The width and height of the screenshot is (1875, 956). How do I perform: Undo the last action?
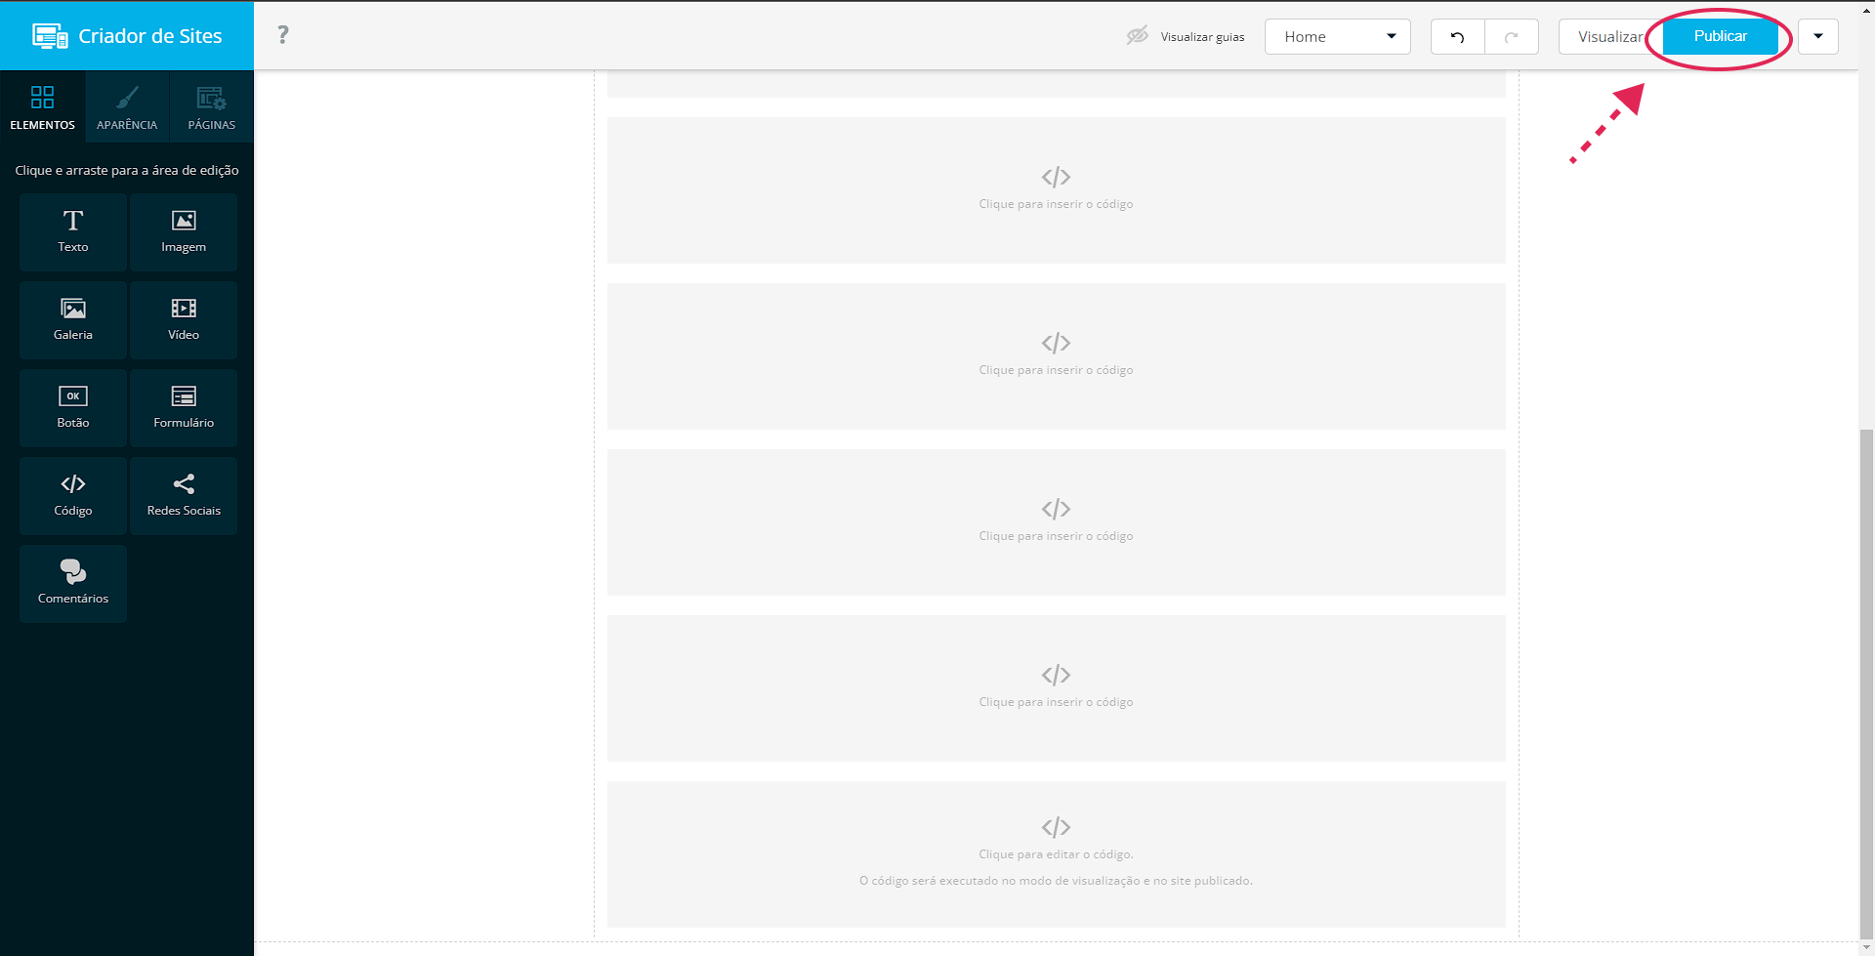(1457, 37)
